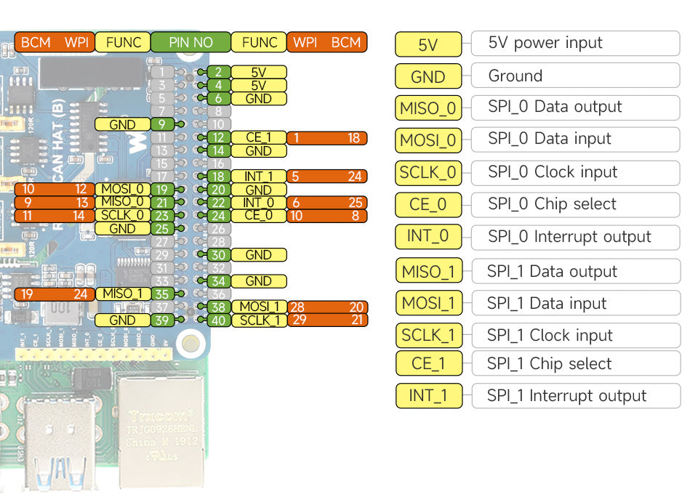The height and width of the screenshot is (497, 698).
Task: Click the GND legend tag
Action: 428,76
